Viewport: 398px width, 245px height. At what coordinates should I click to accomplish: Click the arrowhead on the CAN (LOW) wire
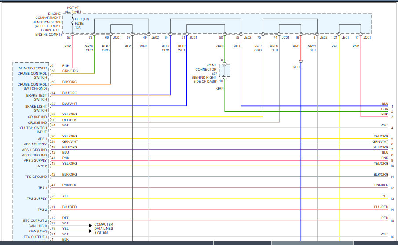(x=90, y=231)
